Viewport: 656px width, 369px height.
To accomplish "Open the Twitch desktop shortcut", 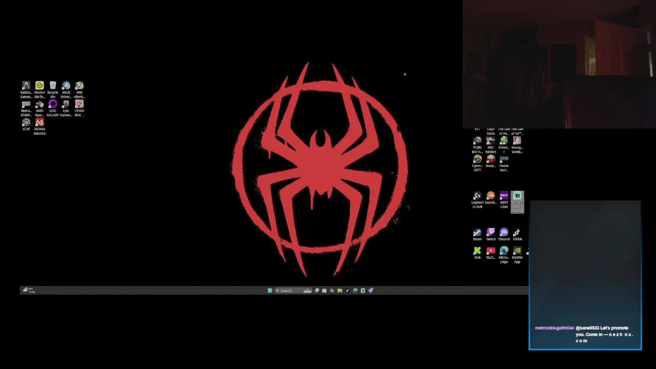I will 490,235.
